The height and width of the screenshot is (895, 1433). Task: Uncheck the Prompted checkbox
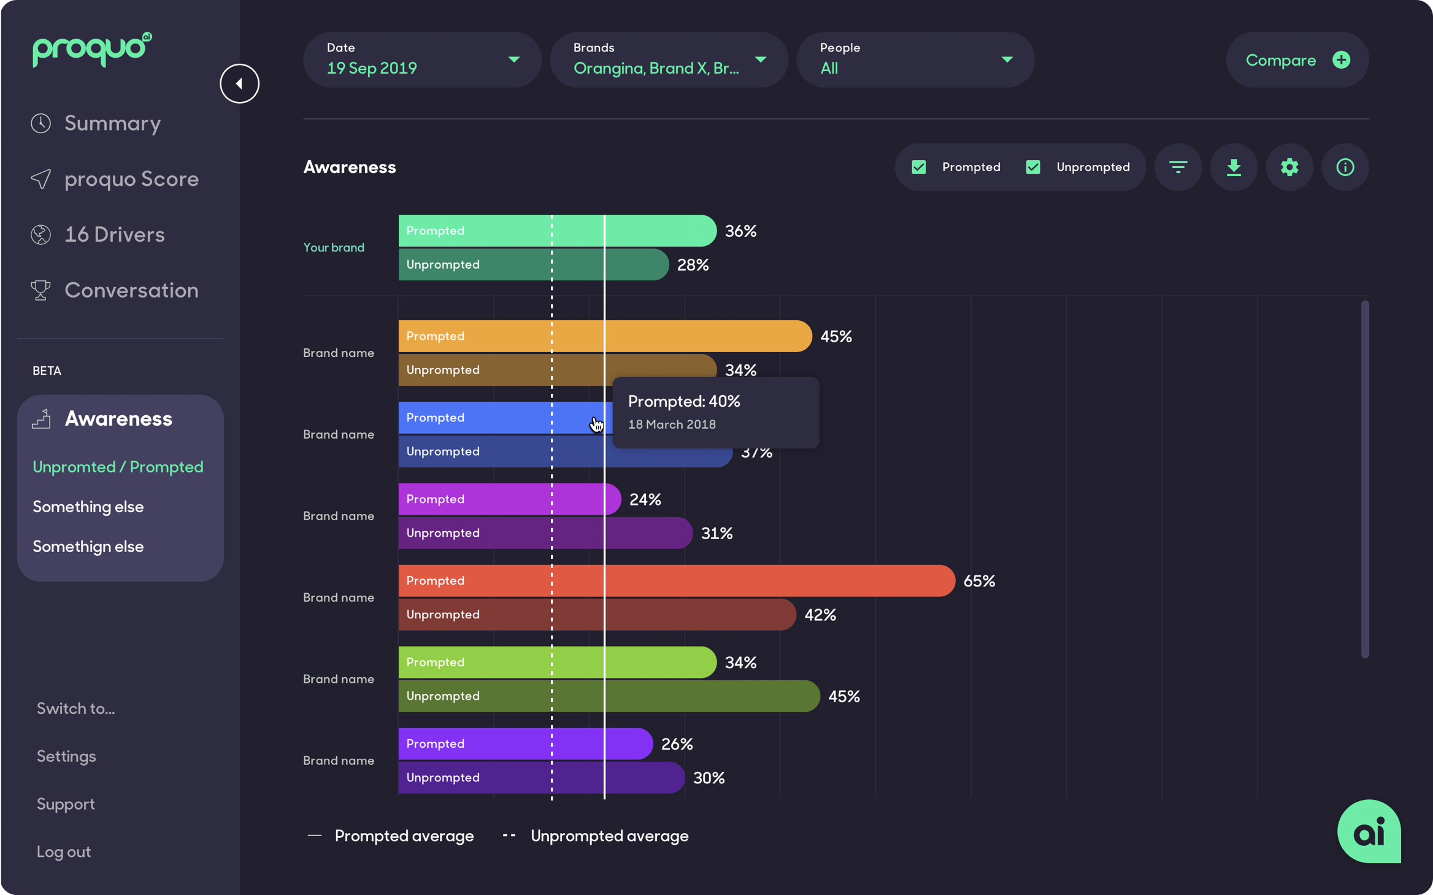(918, 167)
